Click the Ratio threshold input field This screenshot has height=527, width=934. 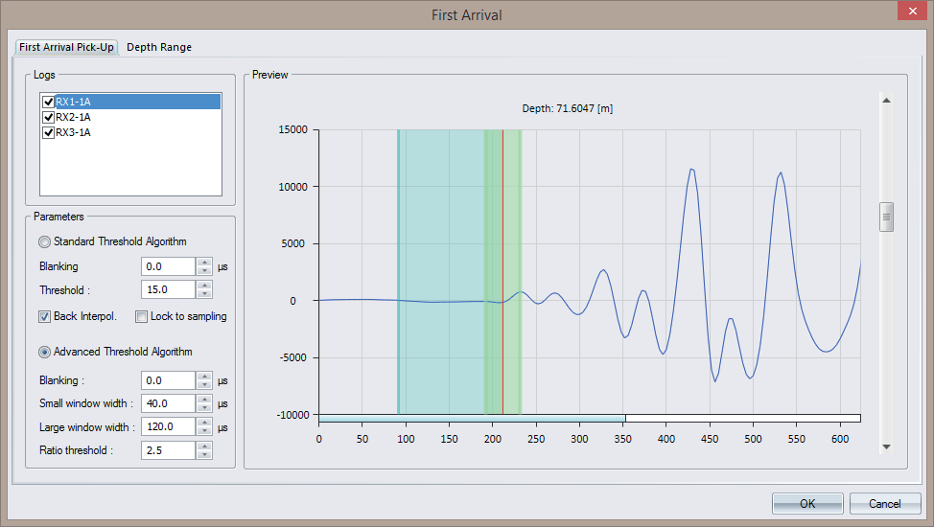[168, 450]
